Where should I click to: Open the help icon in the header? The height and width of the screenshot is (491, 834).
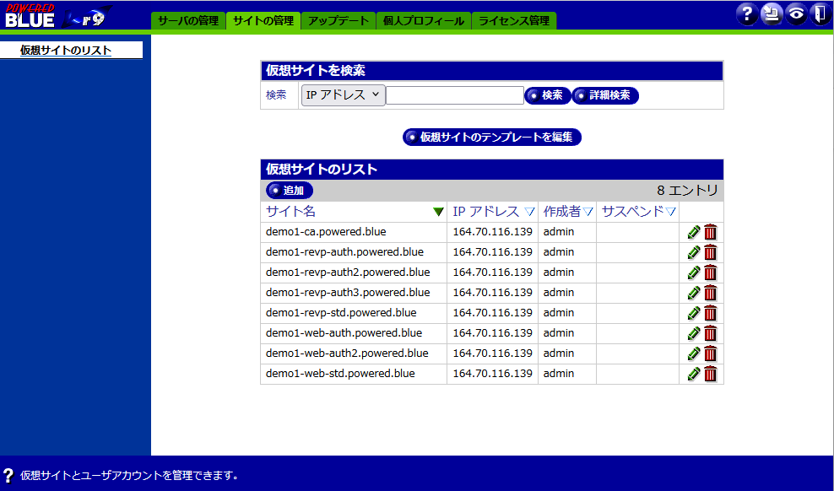tap(747, 14)
